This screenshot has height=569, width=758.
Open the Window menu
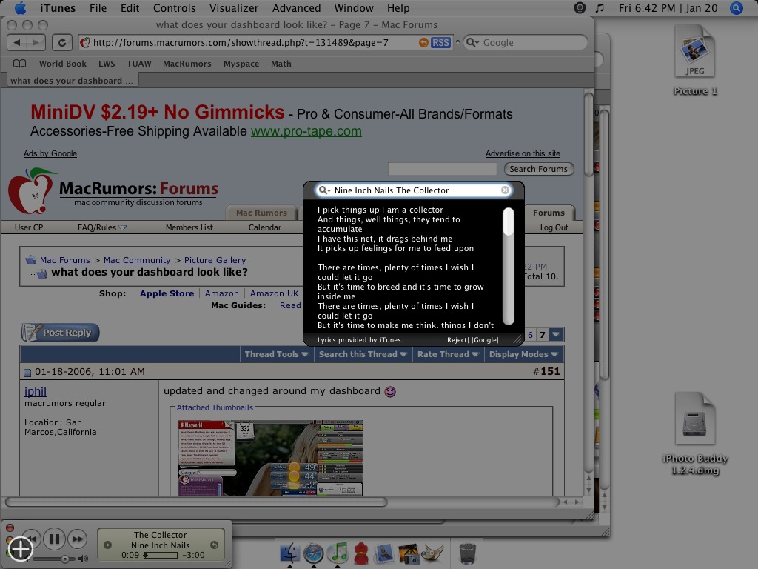pos(354,7)
